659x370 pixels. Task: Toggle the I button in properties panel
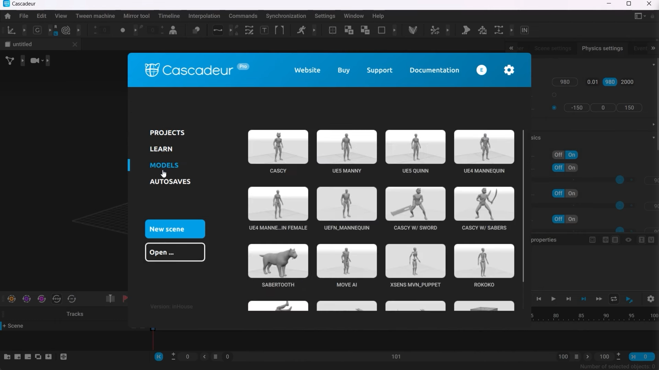click(641, 240)
